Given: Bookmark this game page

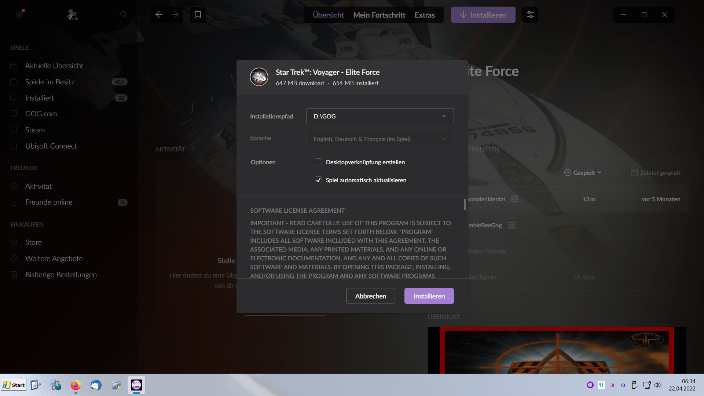Looking at the screenshot, I should pyautogui.click(x=198, y=15).
